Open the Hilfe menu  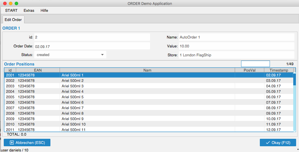[x=44, y=11]
